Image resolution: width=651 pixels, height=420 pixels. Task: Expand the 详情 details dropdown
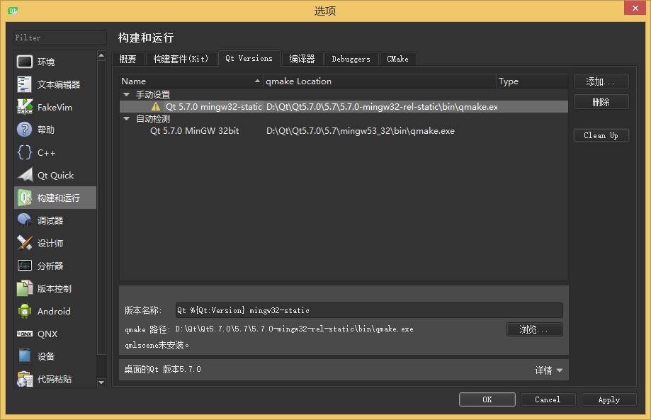coord(549,370)
